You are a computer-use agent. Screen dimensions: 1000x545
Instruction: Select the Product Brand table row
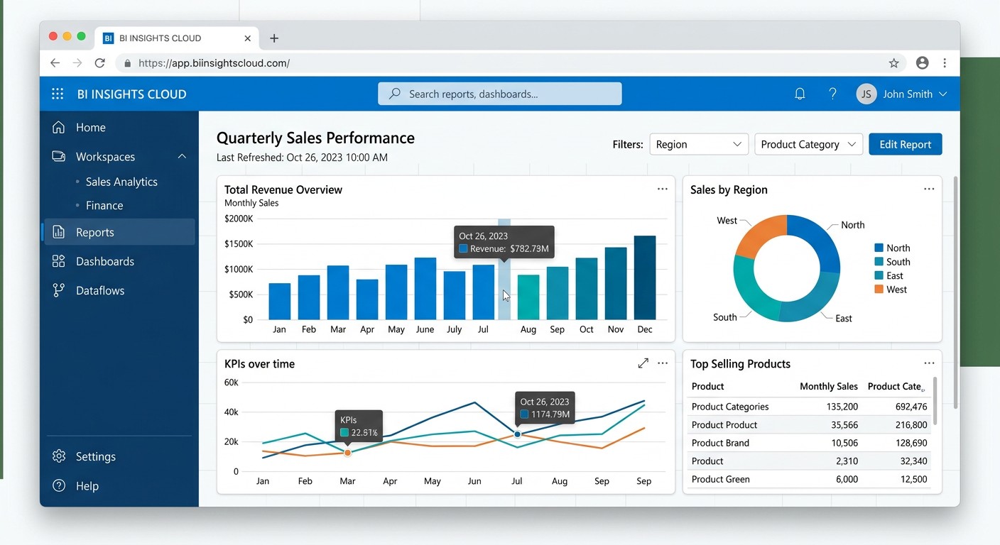pyautogui.click(x=809, y=443)
